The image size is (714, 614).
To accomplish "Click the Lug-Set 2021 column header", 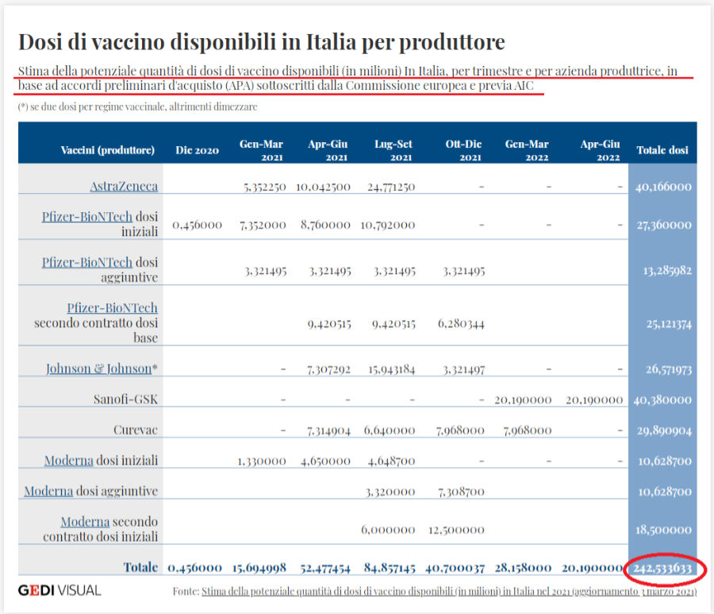I will point(393,150).
